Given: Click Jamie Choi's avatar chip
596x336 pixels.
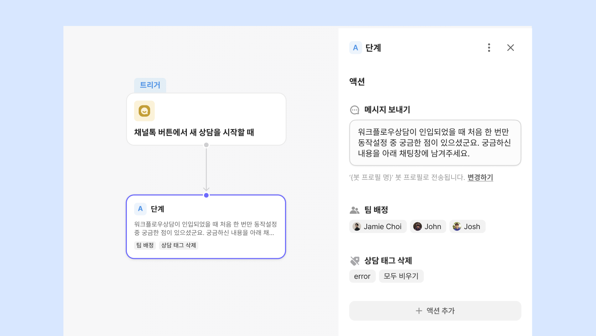Looking at the screenshot, I should pos(377,226).
